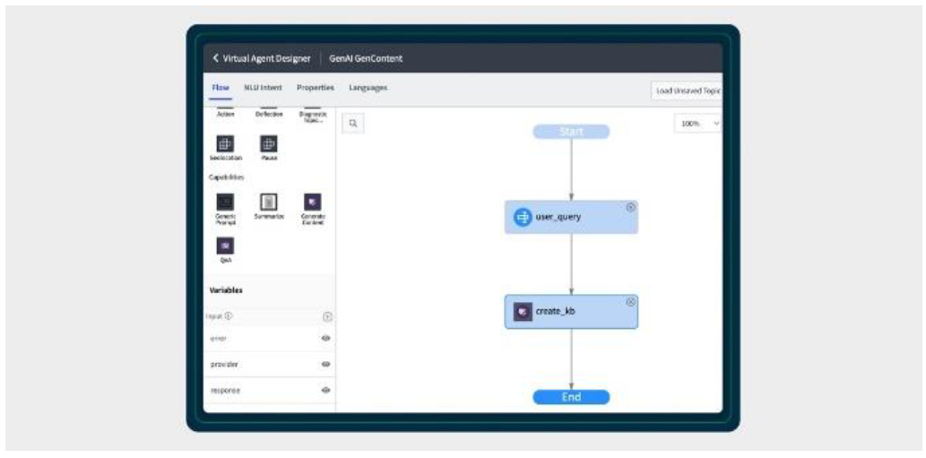
Task: Switch to the NLU Intent tab
Action: pyautogui.click(x=263, y=87)
